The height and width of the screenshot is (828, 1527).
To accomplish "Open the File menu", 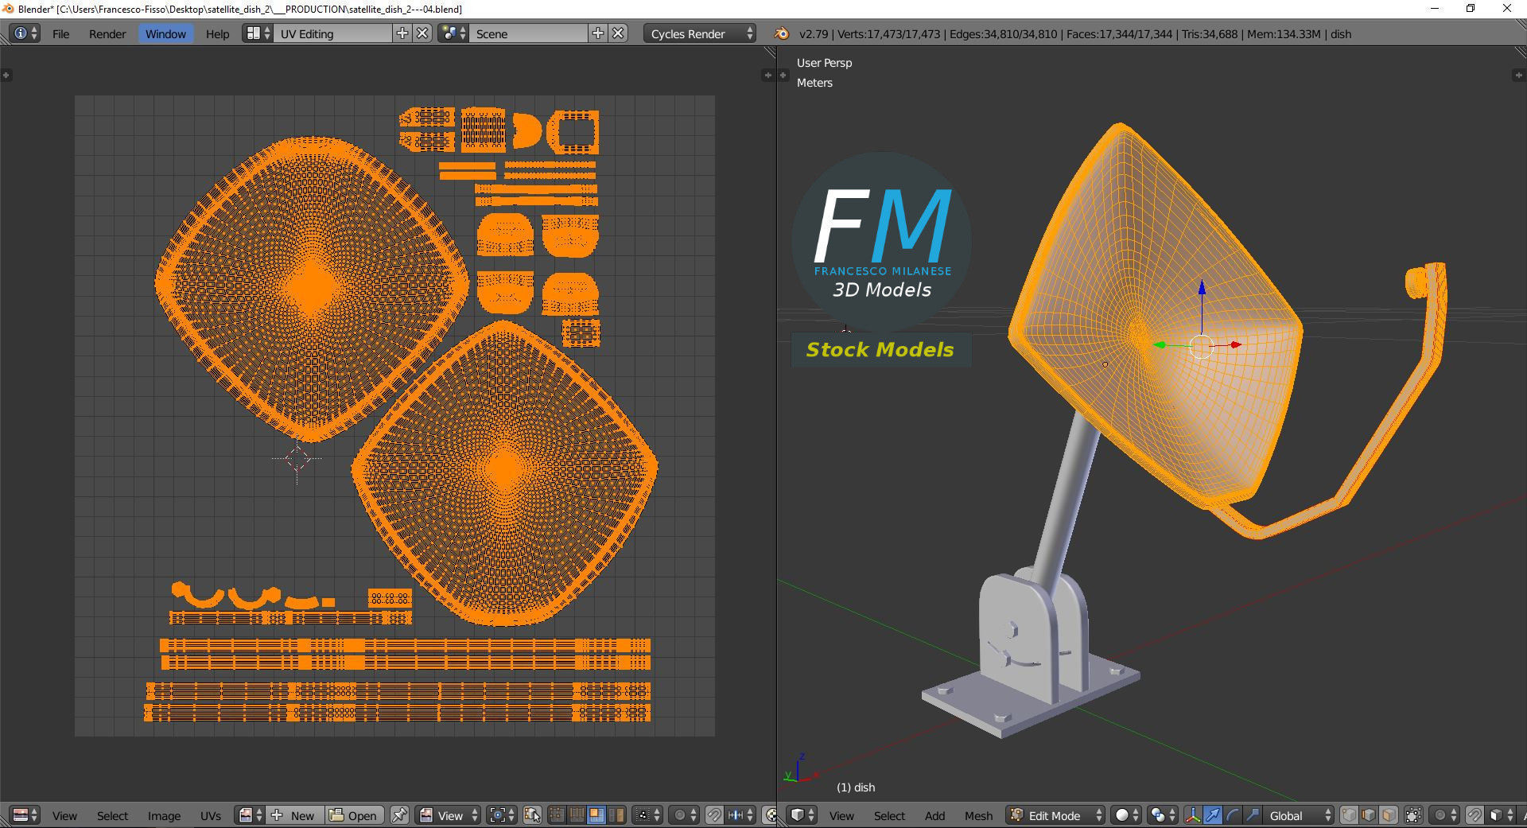I will point(60,33).
